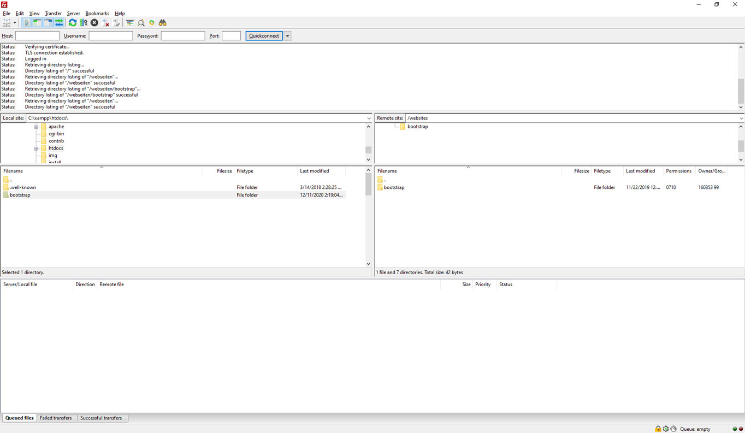The width and height of the screenshot is (745, 433).
Task: Toggle directory comparison
Action: (x=141, y=23)
